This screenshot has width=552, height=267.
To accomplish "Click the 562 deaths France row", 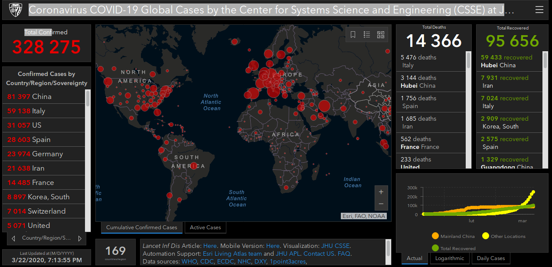I will (431, 143).
